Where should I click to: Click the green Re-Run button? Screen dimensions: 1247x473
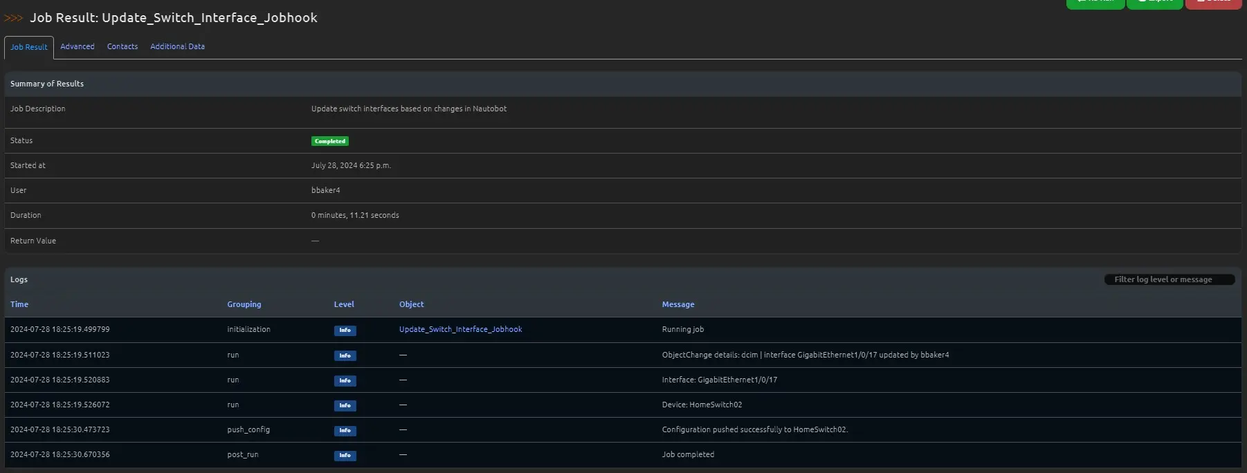click(x=1095, y=3)
